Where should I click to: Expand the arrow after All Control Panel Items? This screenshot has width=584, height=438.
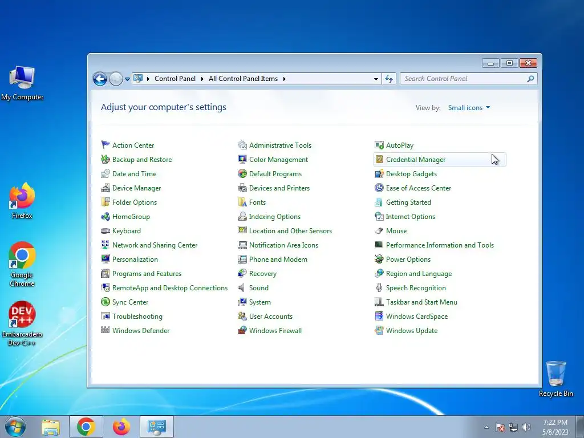point(284,79)
